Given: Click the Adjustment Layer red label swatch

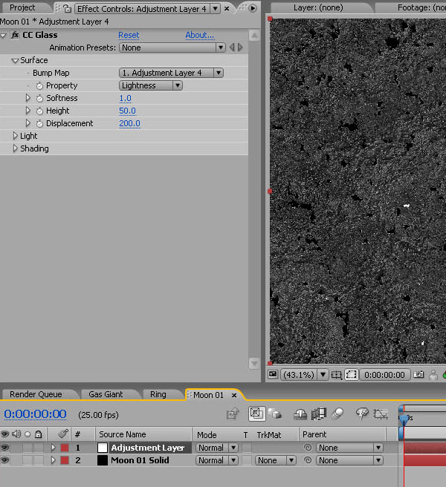Looking at the screenshot, I should coord(65,448).
